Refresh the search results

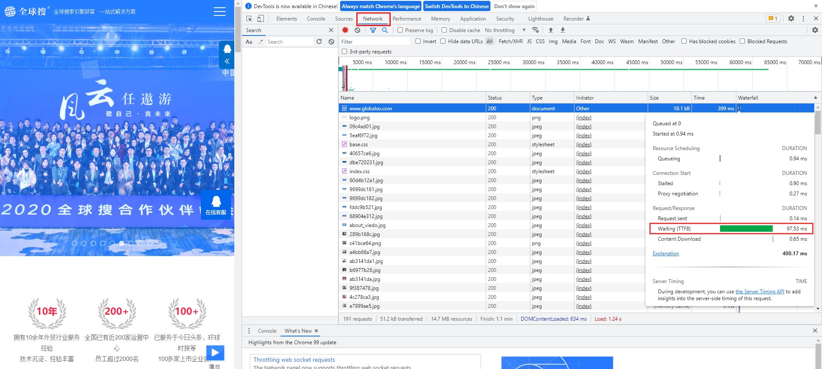pos(319,41)
